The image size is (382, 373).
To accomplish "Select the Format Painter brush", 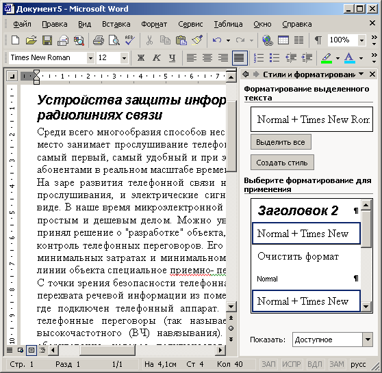I will click(x=197, y=40).
